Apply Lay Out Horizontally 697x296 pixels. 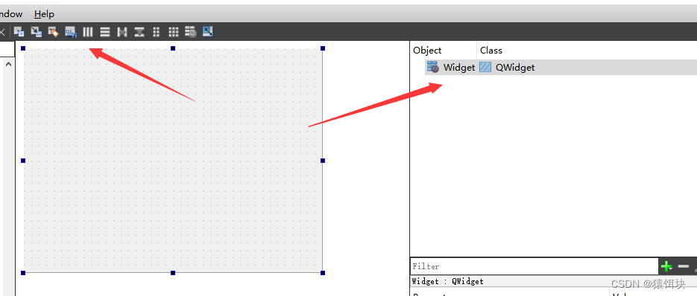click(x=88, y=31)
